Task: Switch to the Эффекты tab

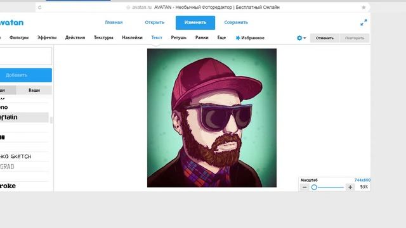Action: point(47,38)
